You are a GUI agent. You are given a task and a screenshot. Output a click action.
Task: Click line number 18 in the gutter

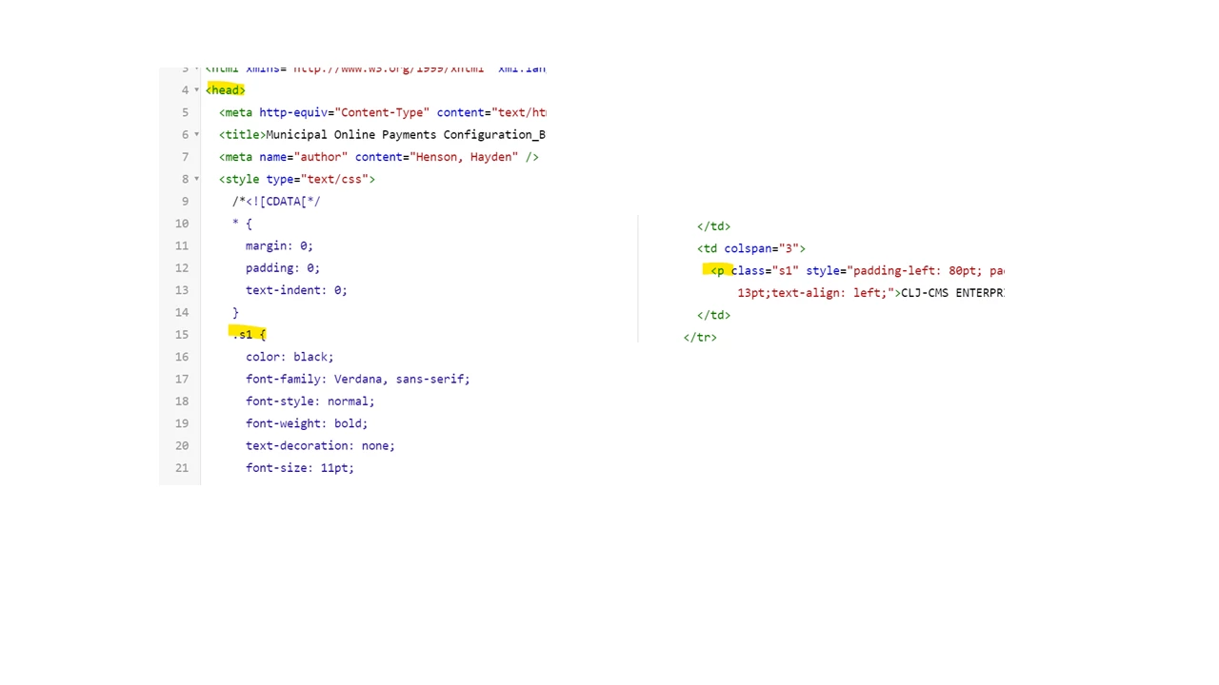(x=182, y=401)
